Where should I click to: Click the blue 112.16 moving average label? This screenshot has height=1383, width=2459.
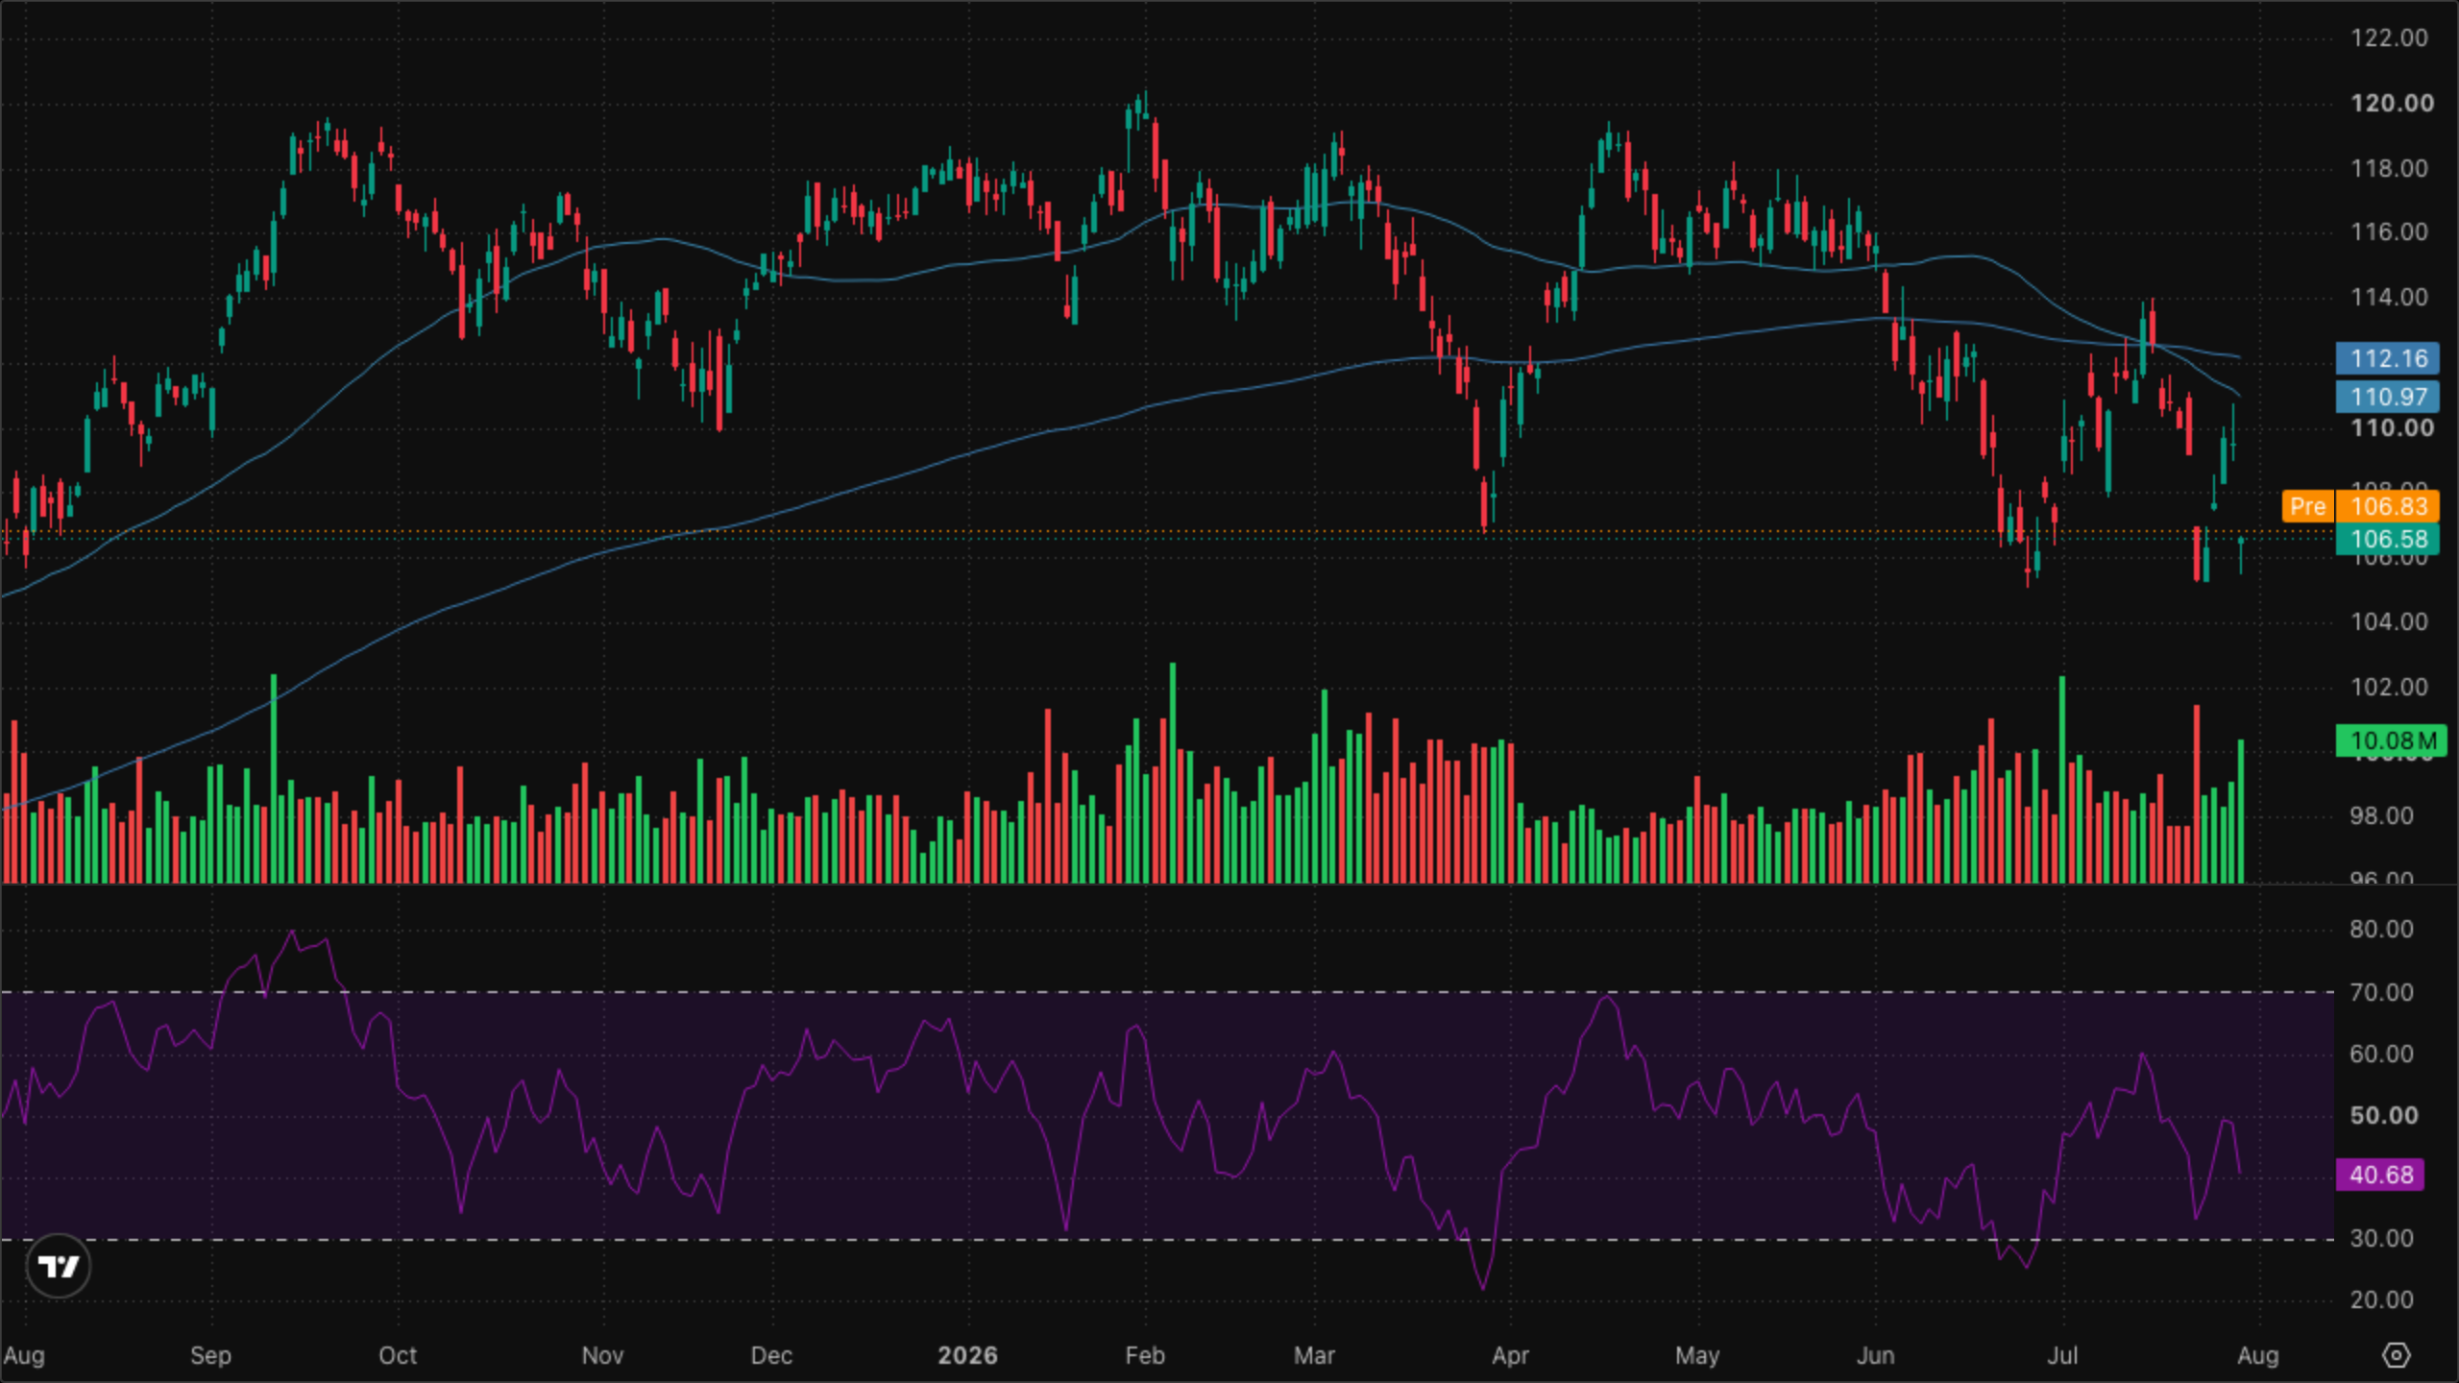coord(2387,358)
